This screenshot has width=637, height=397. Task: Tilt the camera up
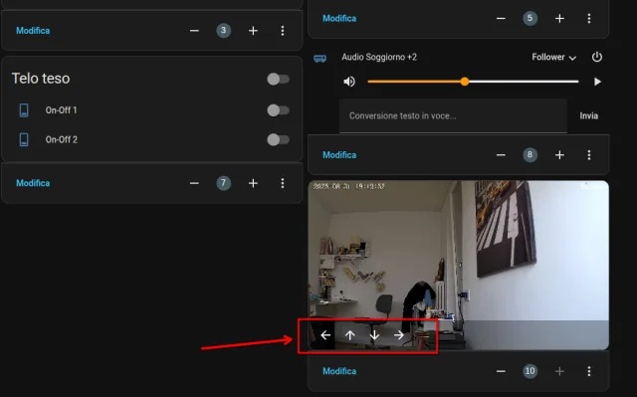click(349, 335)
